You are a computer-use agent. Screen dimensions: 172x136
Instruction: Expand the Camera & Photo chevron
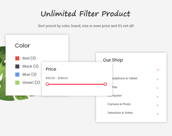(x=157, y=105)
